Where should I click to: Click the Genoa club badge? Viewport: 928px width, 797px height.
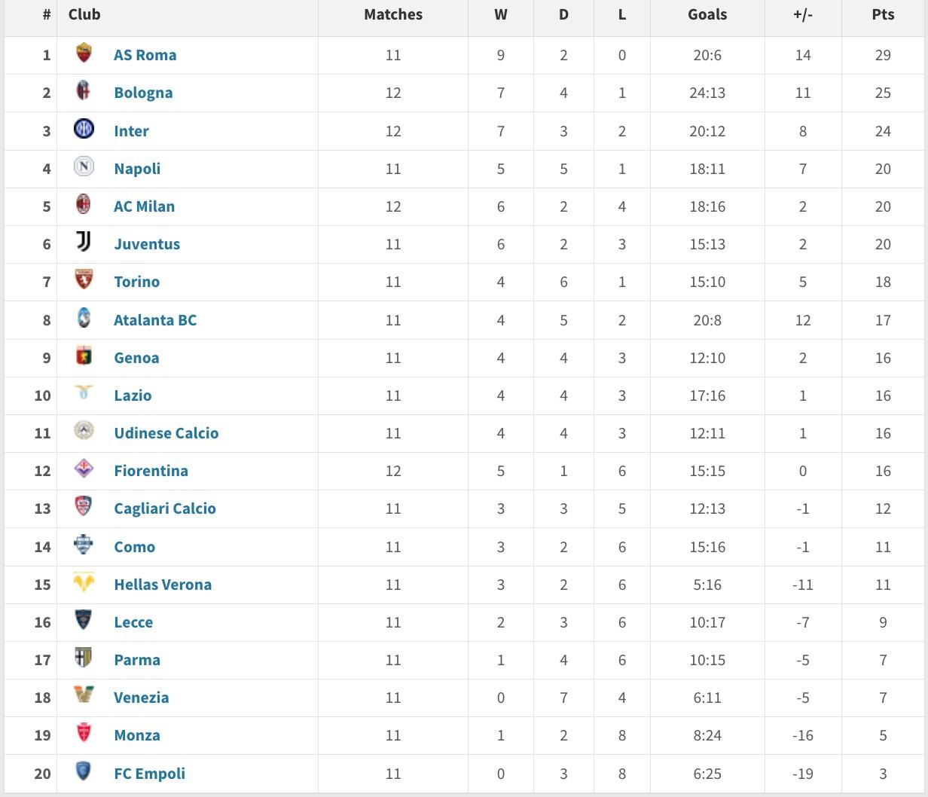[84, 356]
